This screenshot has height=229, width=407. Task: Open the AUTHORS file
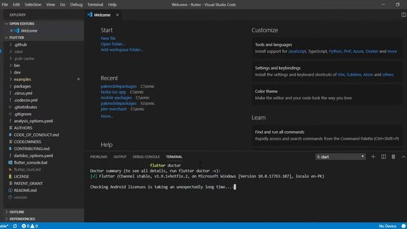tap(23, 128)
